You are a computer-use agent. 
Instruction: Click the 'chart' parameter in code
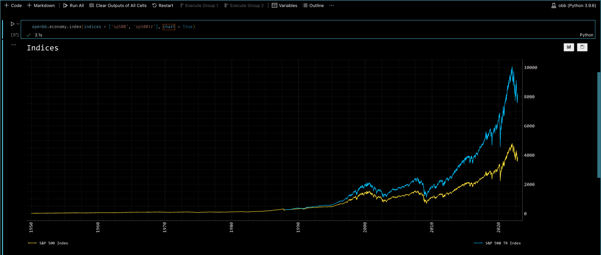click(169, 27)
